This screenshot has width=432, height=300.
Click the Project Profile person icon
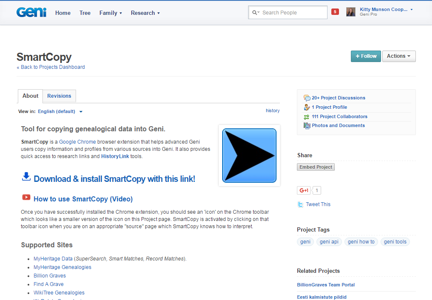coord(307,107)
